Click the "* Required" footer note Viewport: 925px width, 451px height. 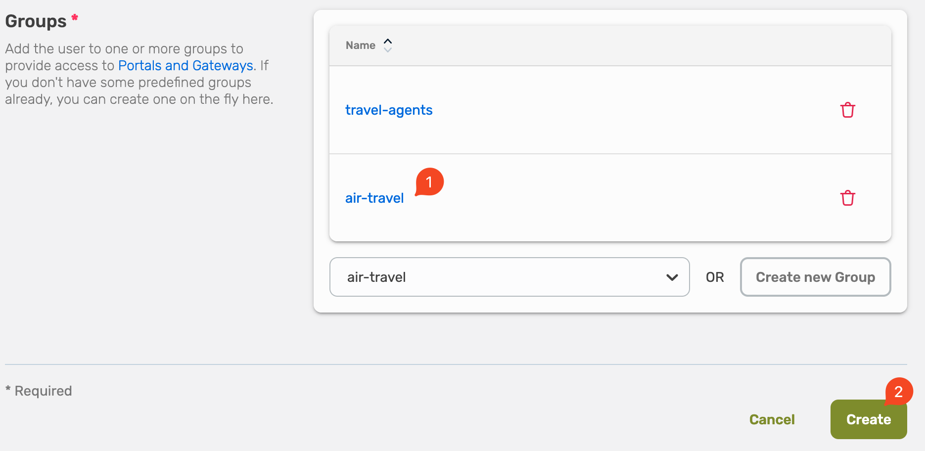click(38, 391)
